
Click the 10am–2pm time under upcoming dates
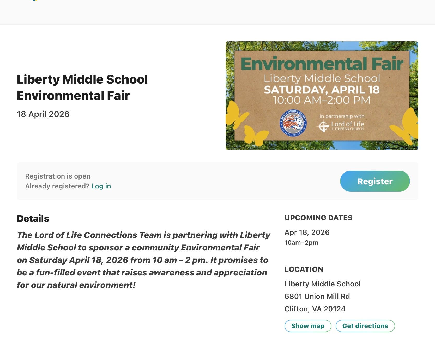[x=301, y=243]
